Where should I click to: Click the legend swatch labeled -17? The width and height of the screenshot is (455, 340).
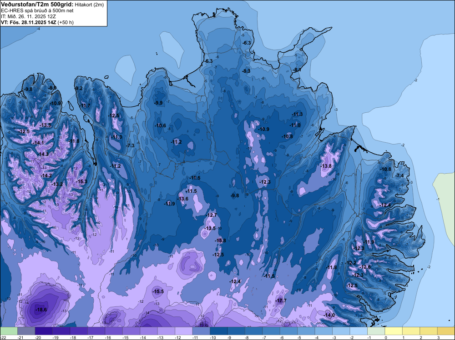(x=96, y=331)
